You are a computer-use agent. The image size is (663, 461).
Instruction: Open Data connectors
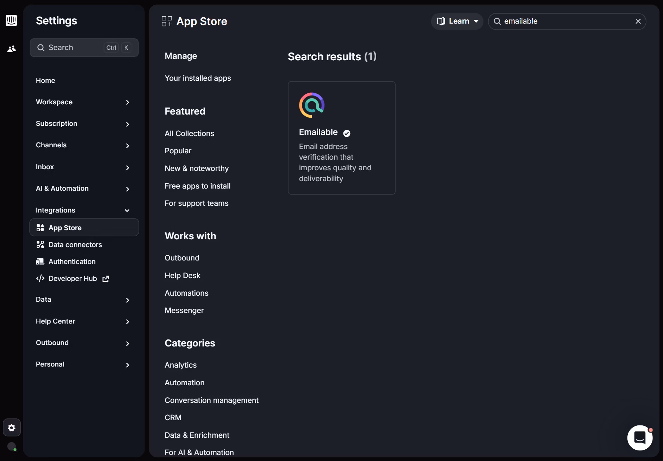click(x=75, y=245)
